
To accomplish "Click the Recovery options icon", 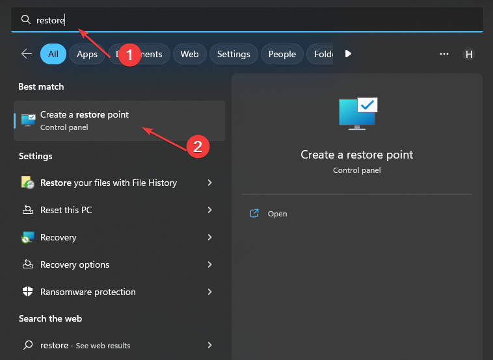I will click(28, 264).
